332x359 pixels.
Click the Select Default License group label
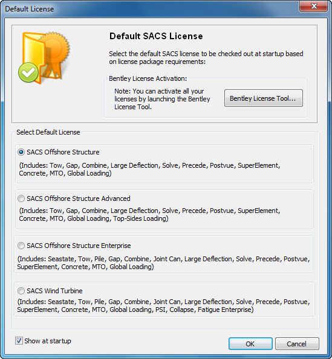48,132
